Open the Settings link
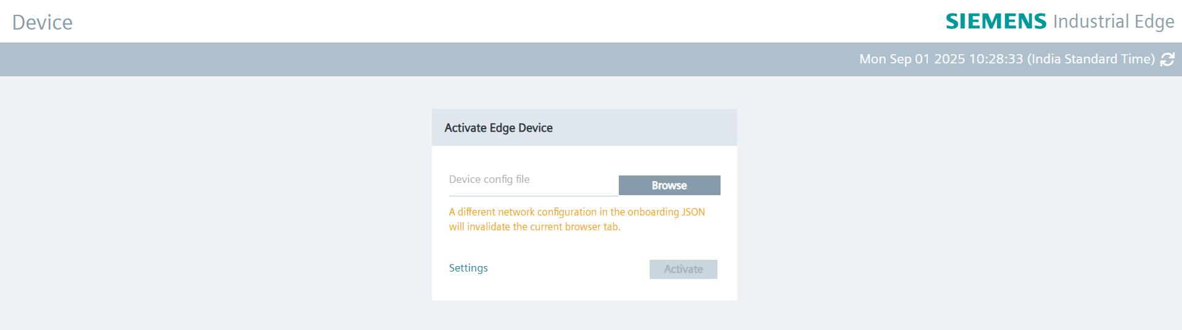 pos(468,268)
